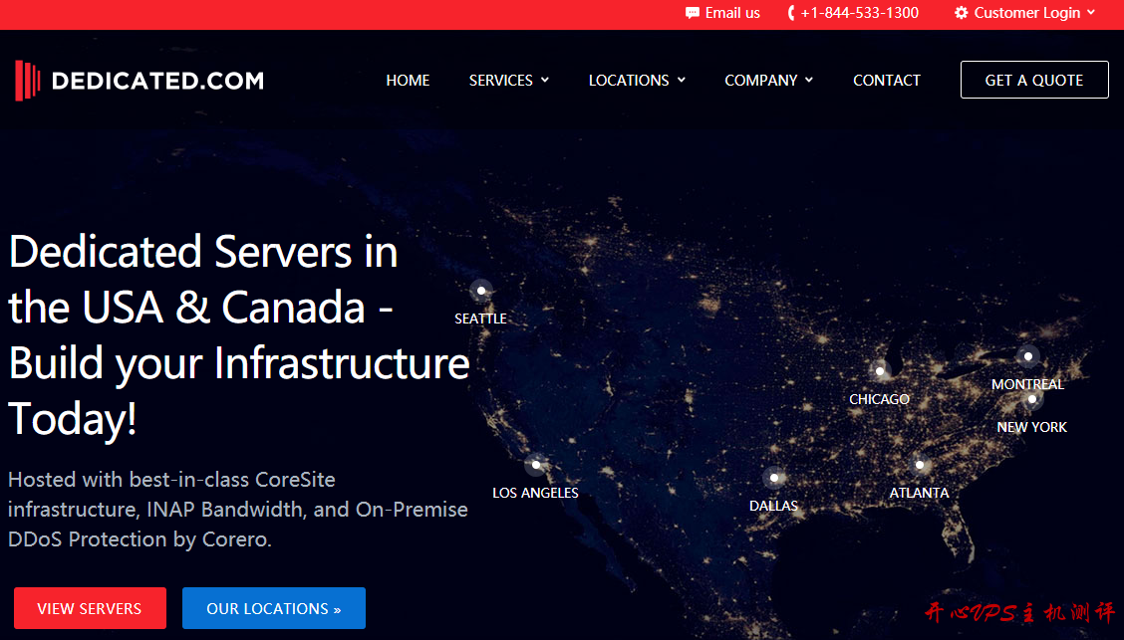Click the Email us chat bubble icon

693,13
